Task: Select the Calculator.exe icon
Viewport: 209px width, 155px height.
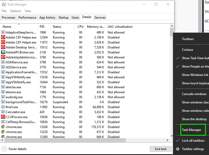Action: [3, 112]
